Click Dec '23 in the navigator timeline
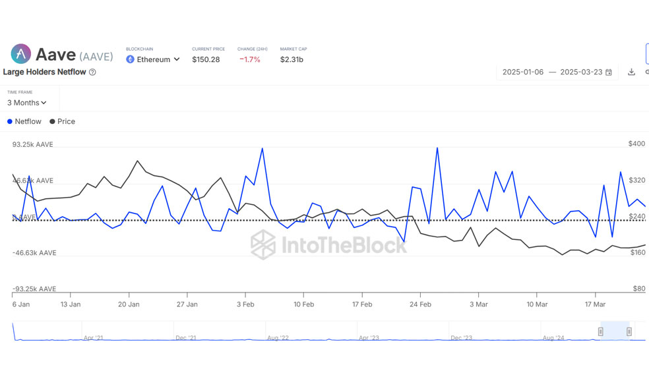The image size is (649, 365). tap(461, 338)
